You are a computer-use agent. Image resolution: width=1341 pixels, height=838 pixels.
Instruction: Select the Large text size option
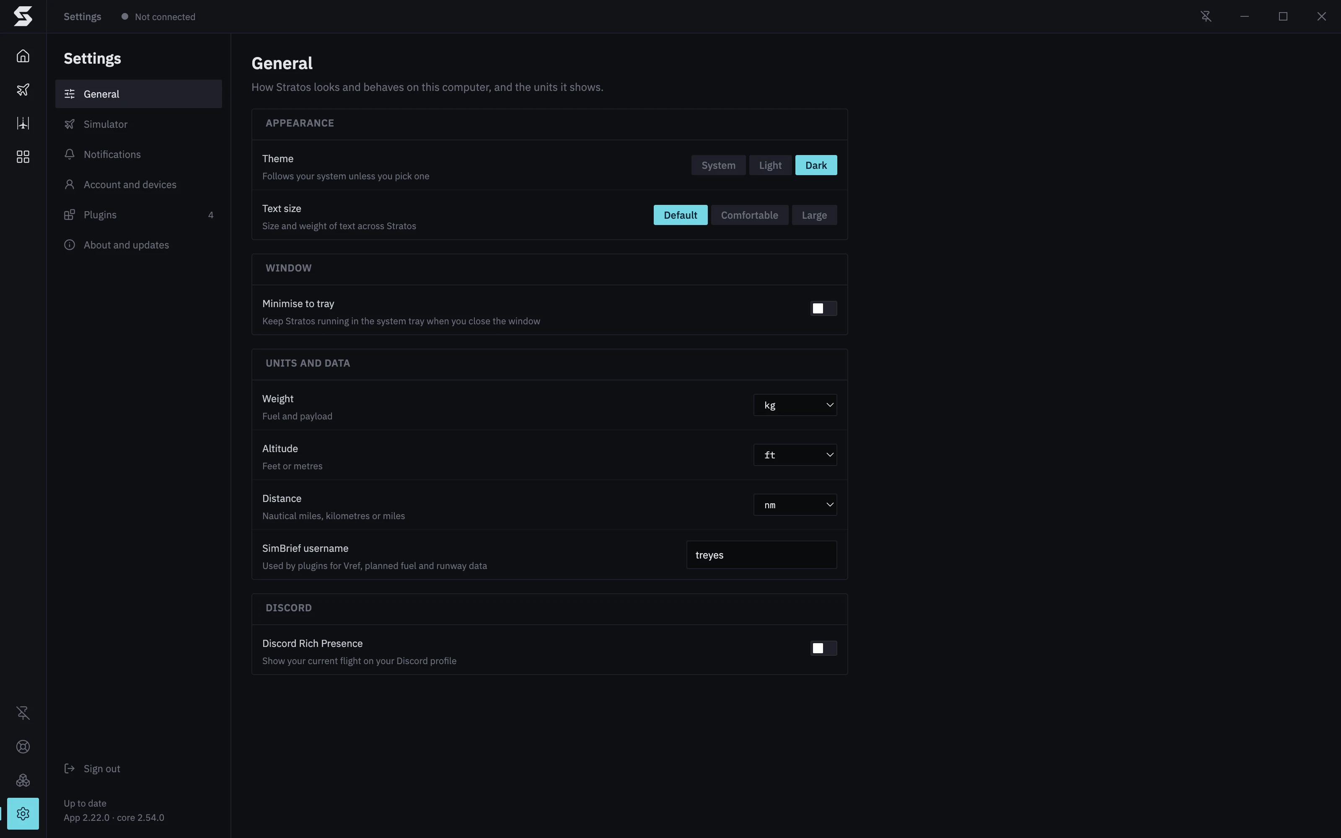[x=814, y=215]
